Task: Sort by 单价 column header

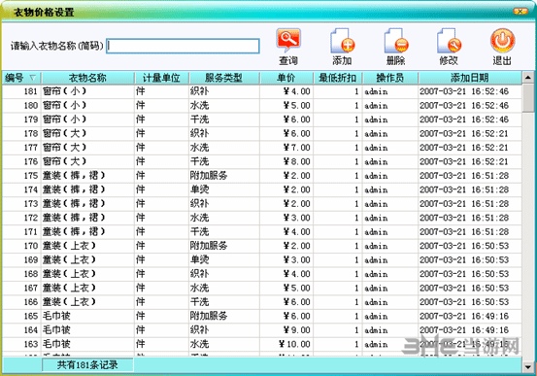Action: tap(286, 78)
